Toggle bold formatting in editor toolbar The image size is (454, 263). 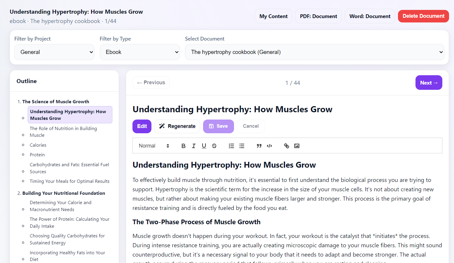click(183, 146)
